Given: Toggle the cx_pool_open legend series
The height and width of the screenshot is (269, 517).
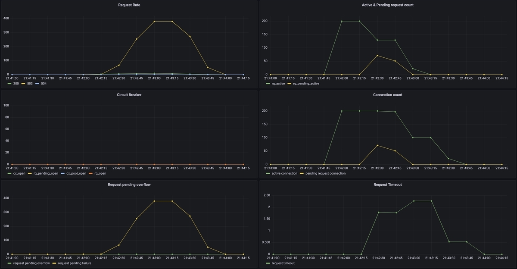Looking at the screenshot, I should [73, 173].
